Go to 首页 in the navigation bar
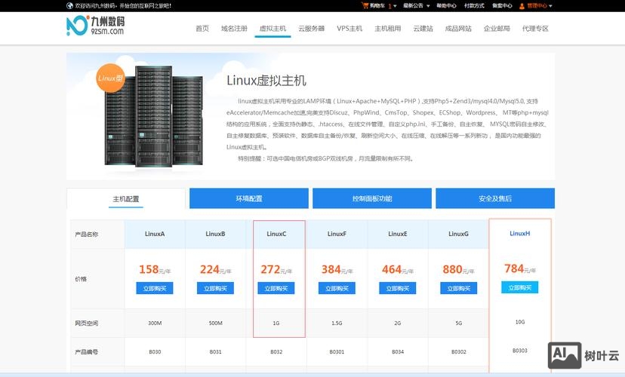The image size is (625, 377). (x=202, y=28)
